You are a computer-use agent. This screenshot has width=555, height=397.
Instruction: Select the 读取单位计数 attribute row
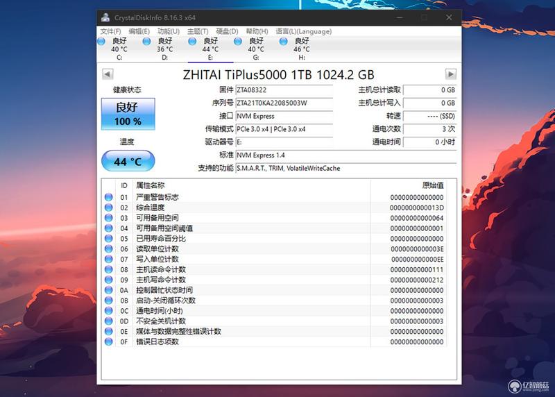pos(274,248)
